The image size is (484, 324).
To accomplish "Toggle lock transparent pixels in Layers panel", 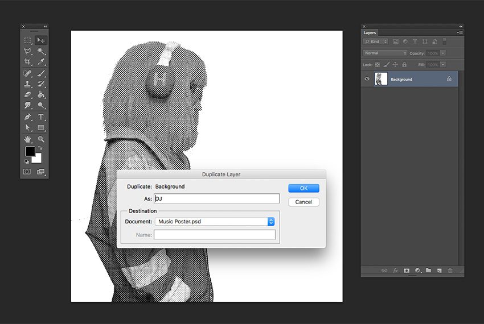I will 377,64.
